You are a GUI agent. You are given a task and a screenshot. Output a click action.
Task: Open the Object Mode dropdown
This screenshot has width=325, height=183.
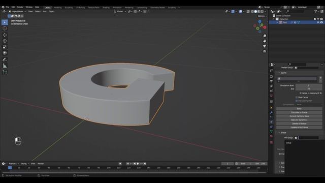17,12
